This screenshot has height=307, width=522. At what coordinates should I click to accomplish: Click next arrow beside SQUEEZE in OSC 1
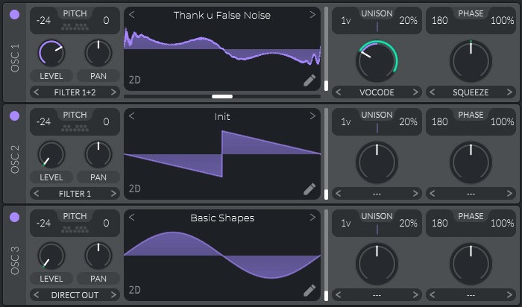pyautogui.click(x=509, y=92)
